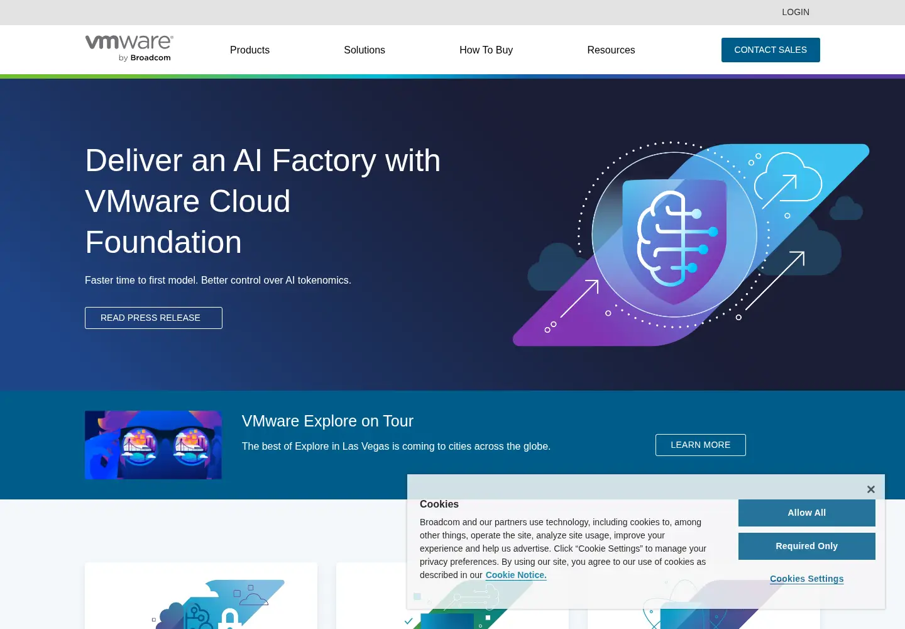Click the AI brain shield hero illustration
Screen dimensions: 905x629
coord(691,244)
